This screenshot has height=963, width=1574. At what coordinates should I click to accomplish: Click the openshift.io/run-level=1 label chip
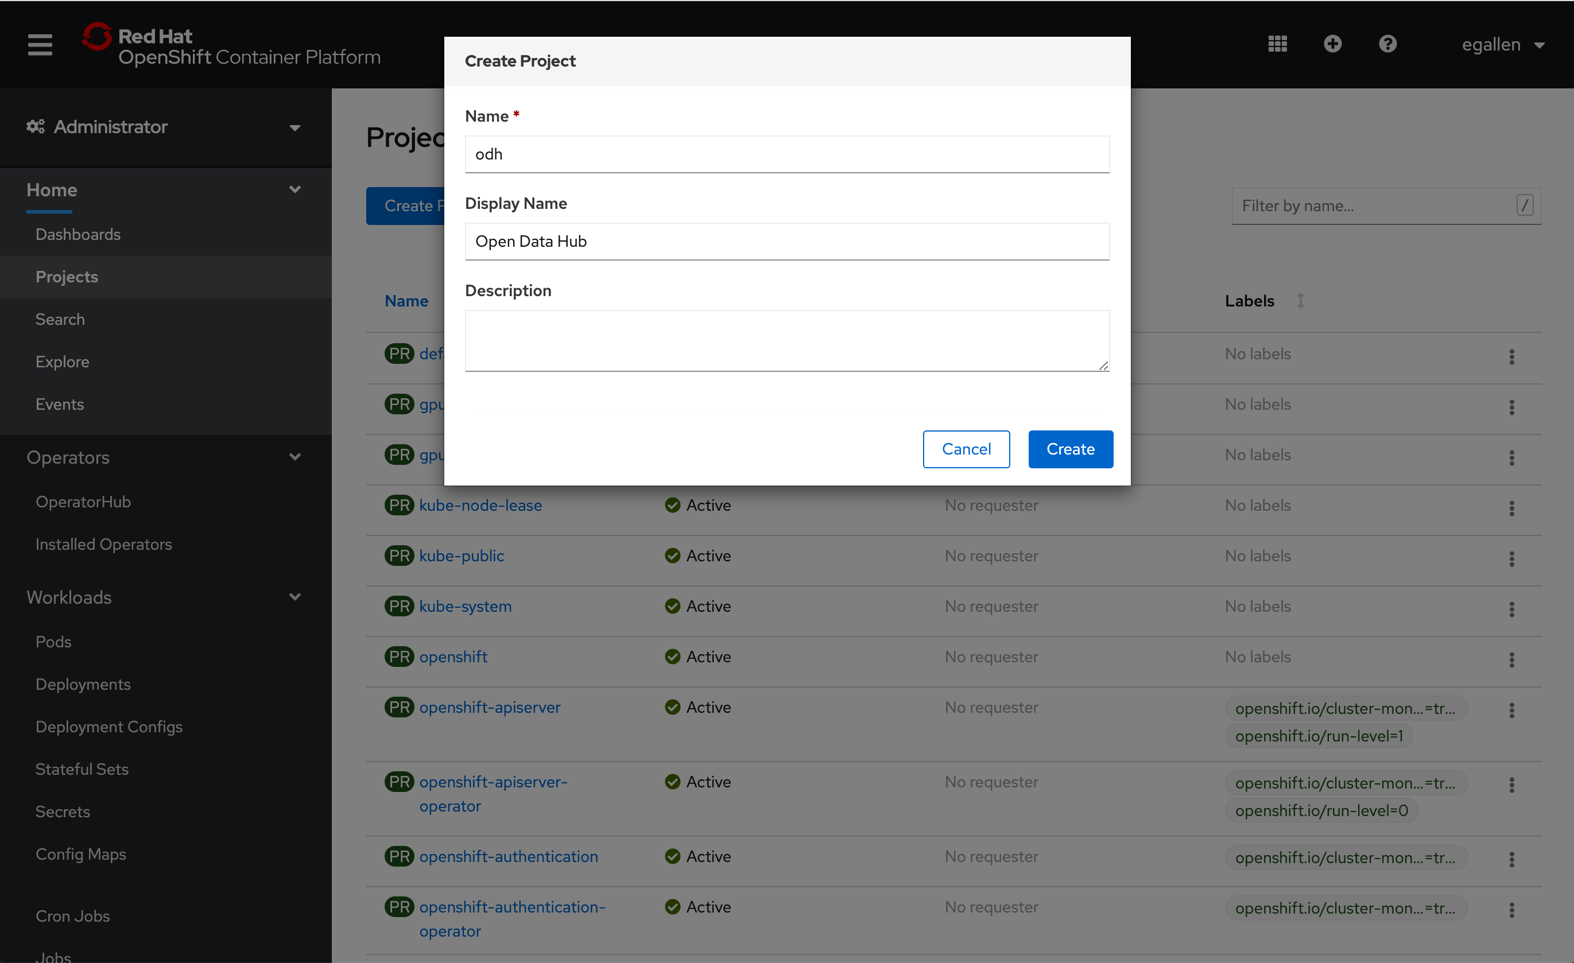tap(1319, 736)
